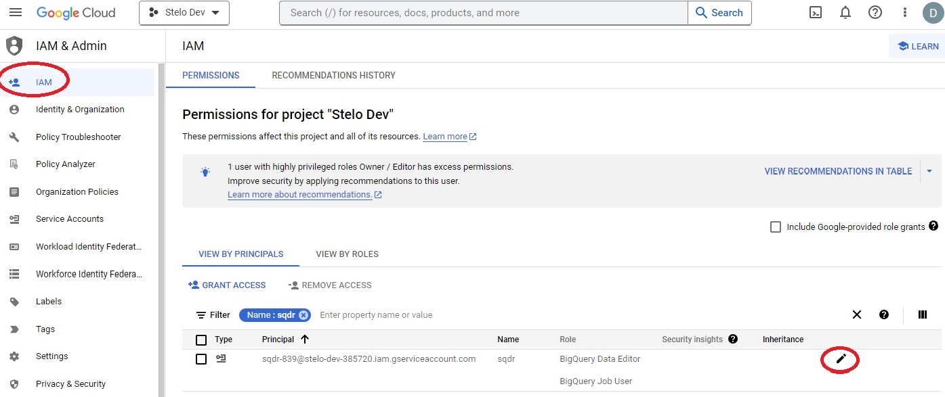Remove the 'Name : sqdr' filter chip
The width and height of the screenshot is (945, 397).
click(303, 315)
